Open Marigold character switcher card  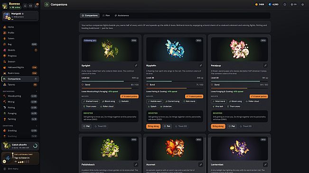pos(20,16)
